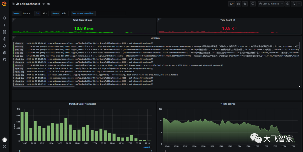Click the red 10.8 K value

(229, 28)
